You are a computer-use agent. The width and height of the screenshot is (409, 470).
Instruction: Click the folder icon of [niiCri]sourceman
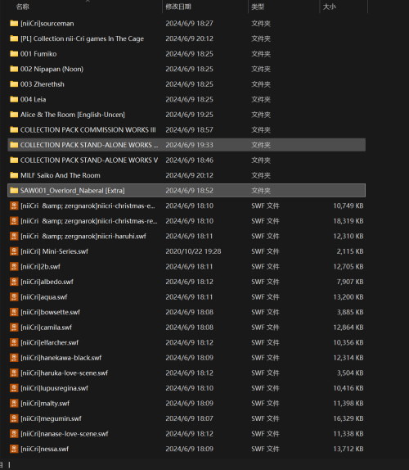click(14, 24)
